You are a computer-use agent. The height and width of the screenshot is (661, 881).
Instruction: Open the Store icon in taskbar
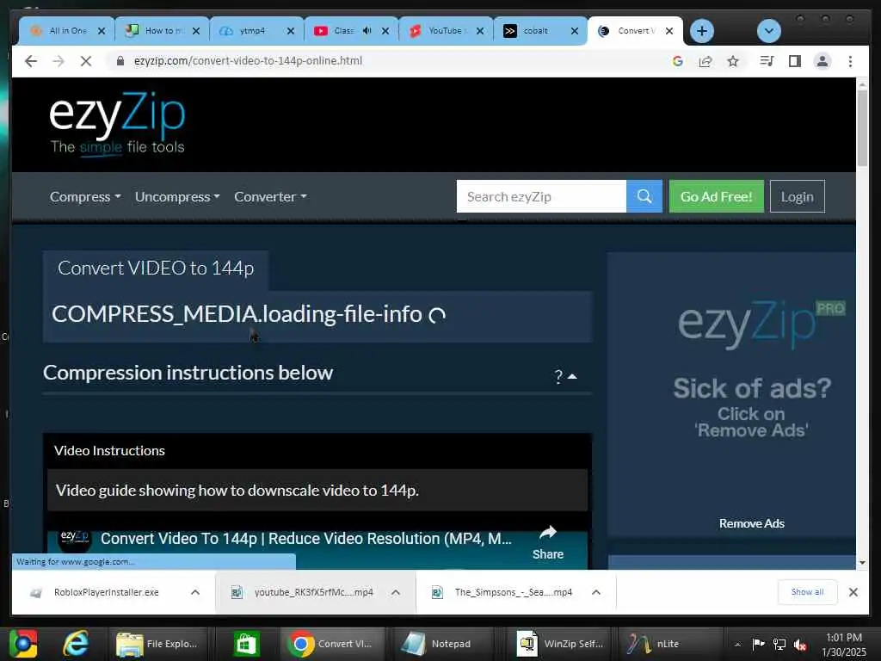(246, 644)
